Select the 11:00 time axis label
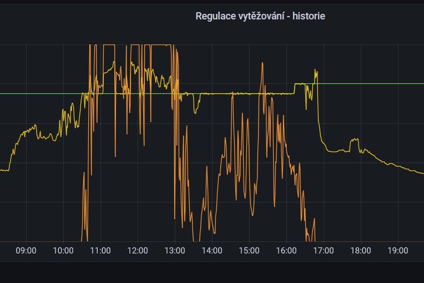The image size is (424, 283). pos(100,251)
